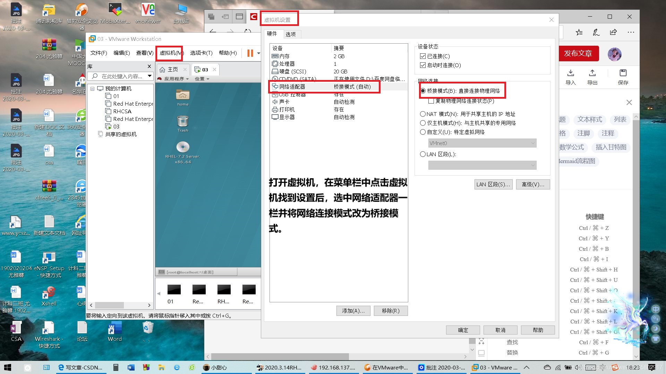Open the 编辑(E) menu in VMware

pyautogui.click(x=122, y=53)
